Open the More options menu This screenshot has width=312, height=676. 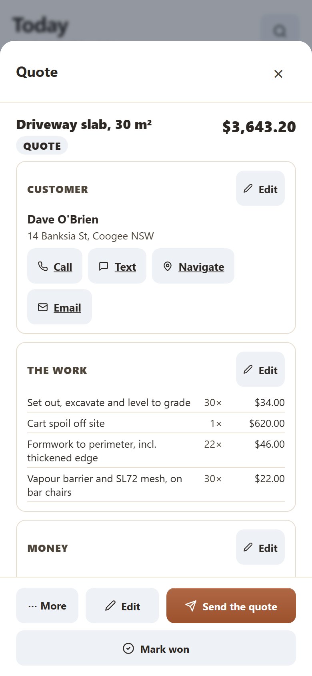[x=47, y=606]
